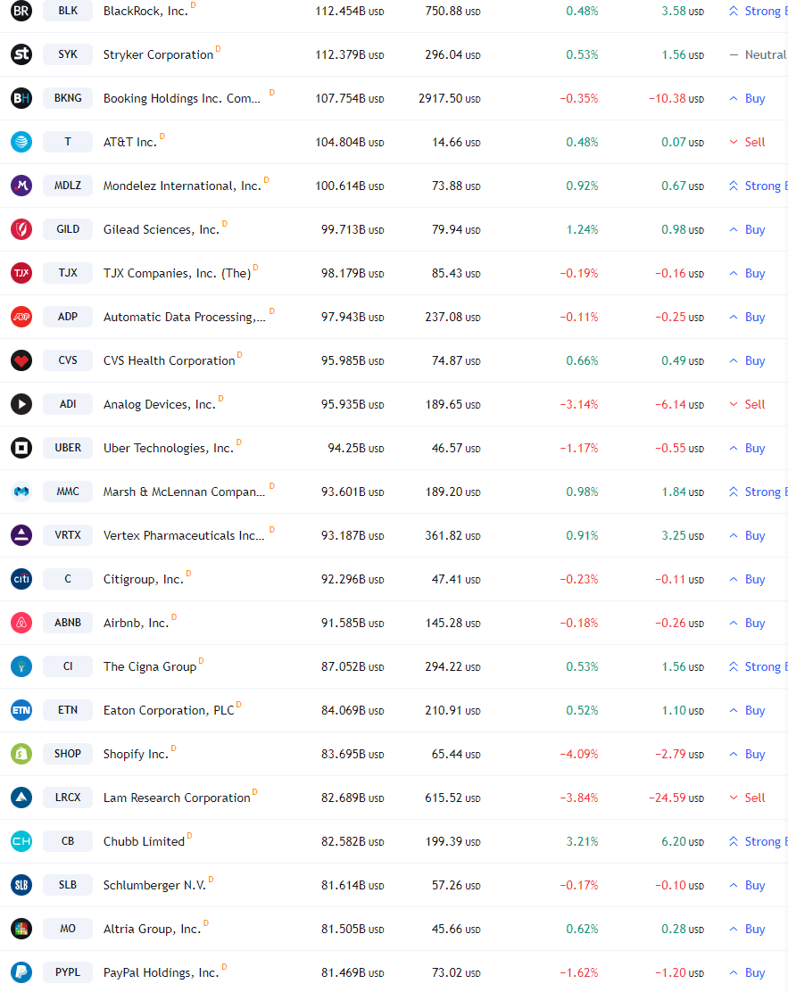The image size is (788, 992).
Task: Click the Lam Research logo icon
Action: click(21, 798)
